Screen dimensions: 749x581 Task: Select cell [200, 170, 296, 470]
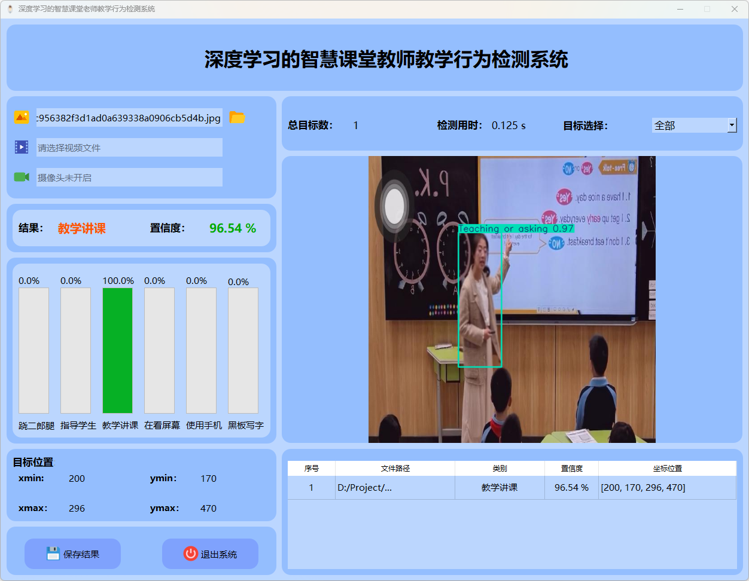(668, 488)
